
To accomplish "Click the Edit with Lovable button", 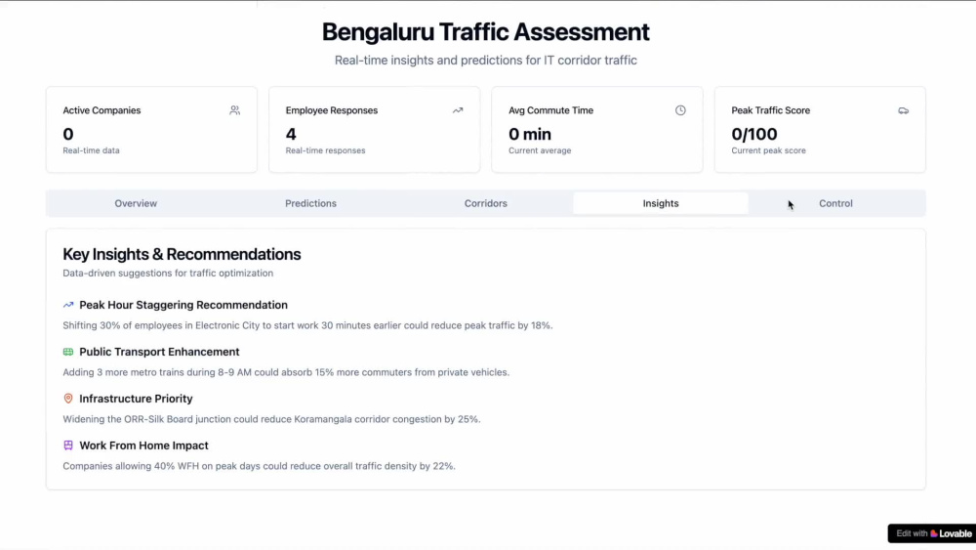I will pyautogui.click(x=933, y=533).
